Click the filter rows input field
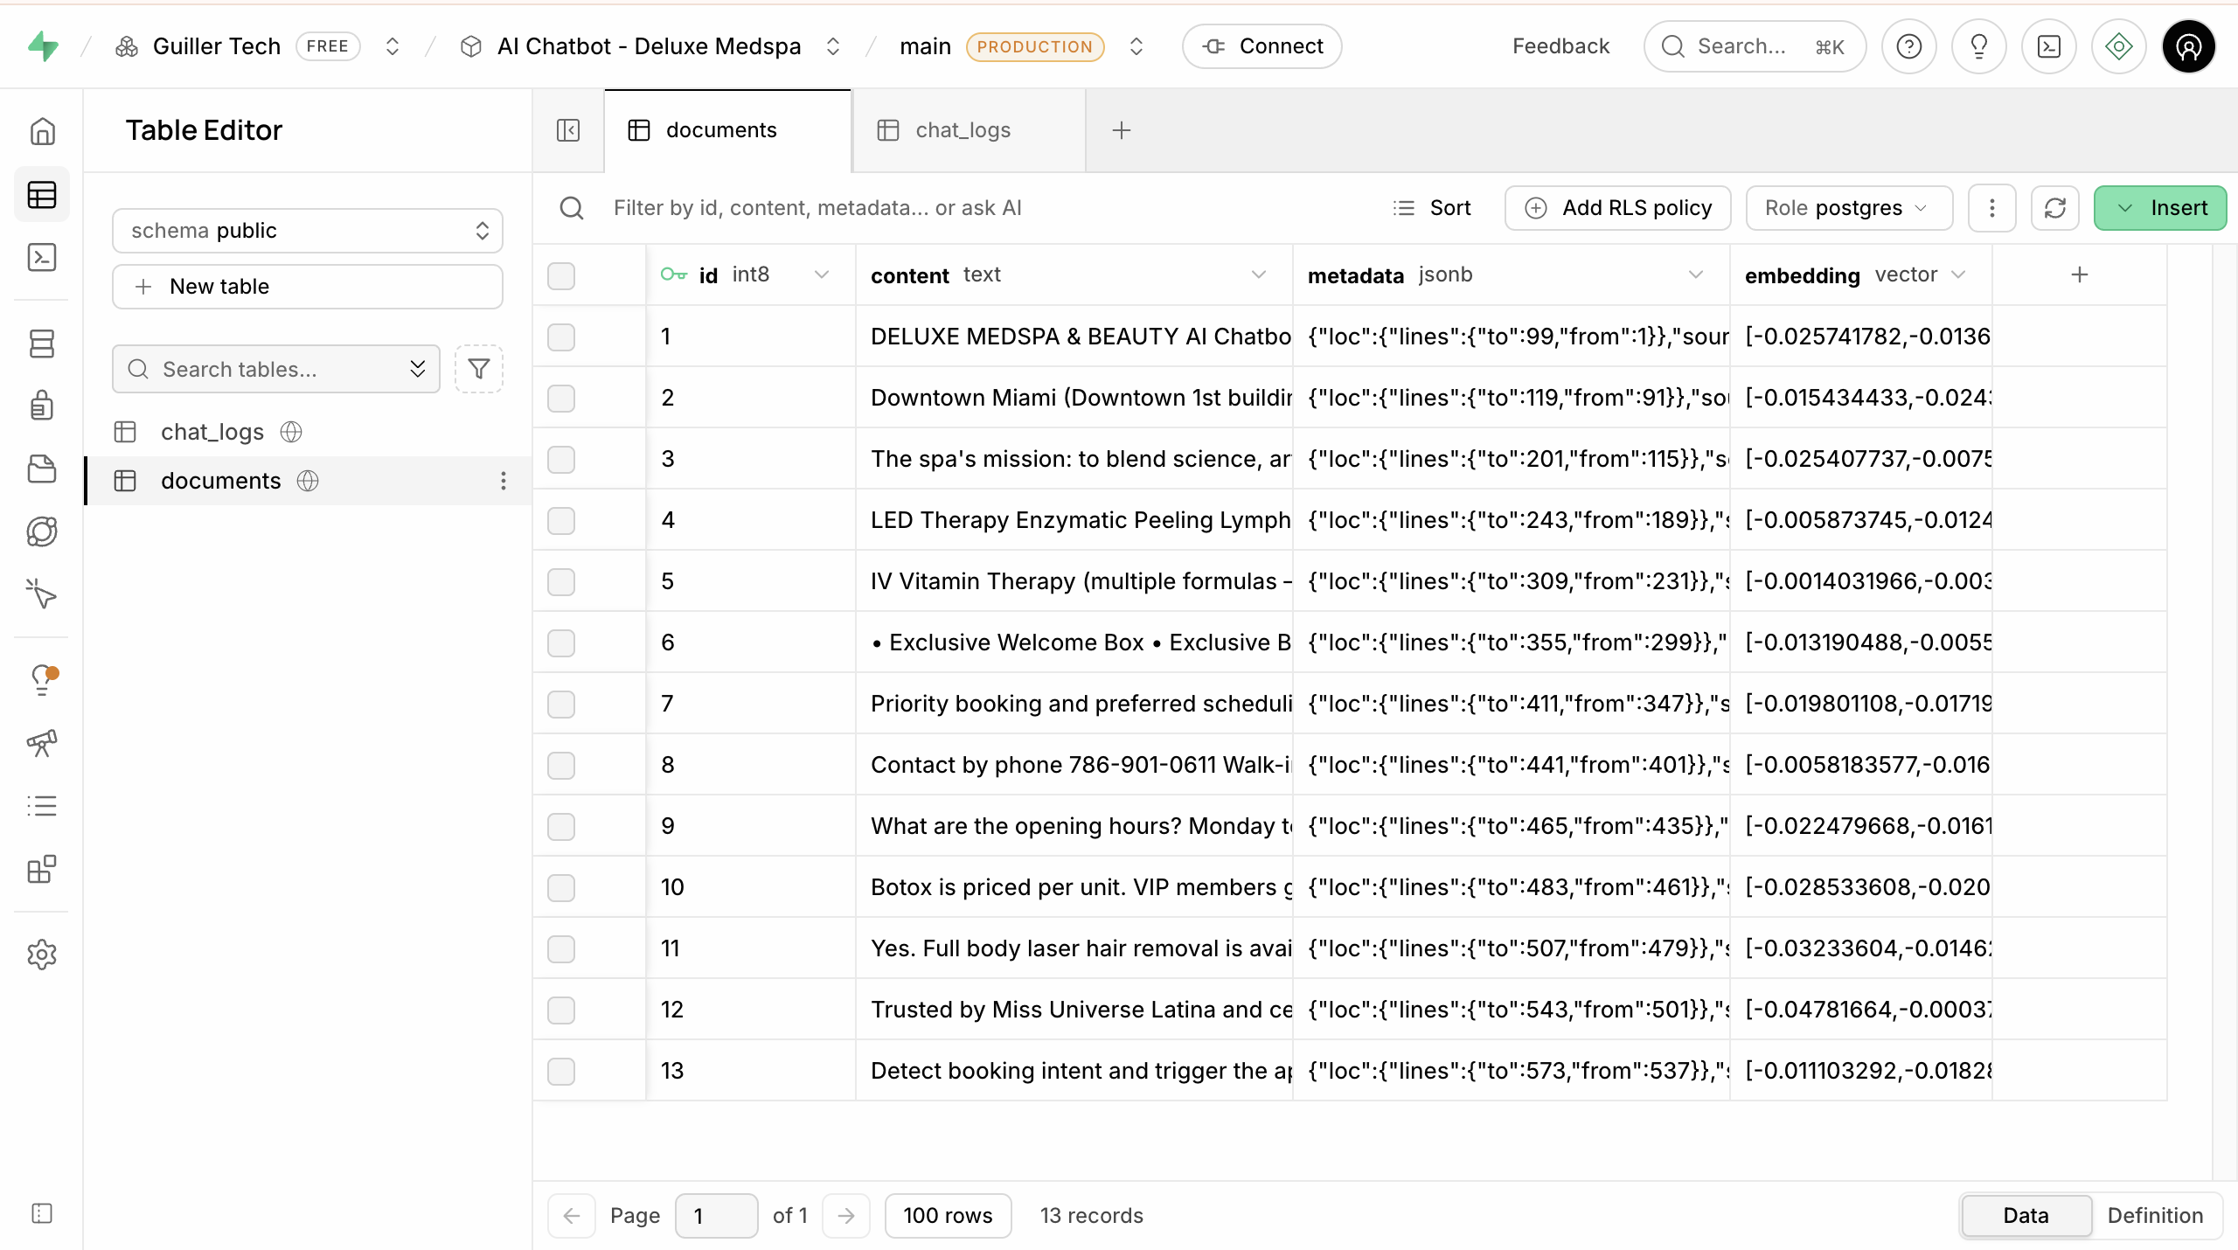The height and width of the screenshot is (1250, 2238). 962,208
